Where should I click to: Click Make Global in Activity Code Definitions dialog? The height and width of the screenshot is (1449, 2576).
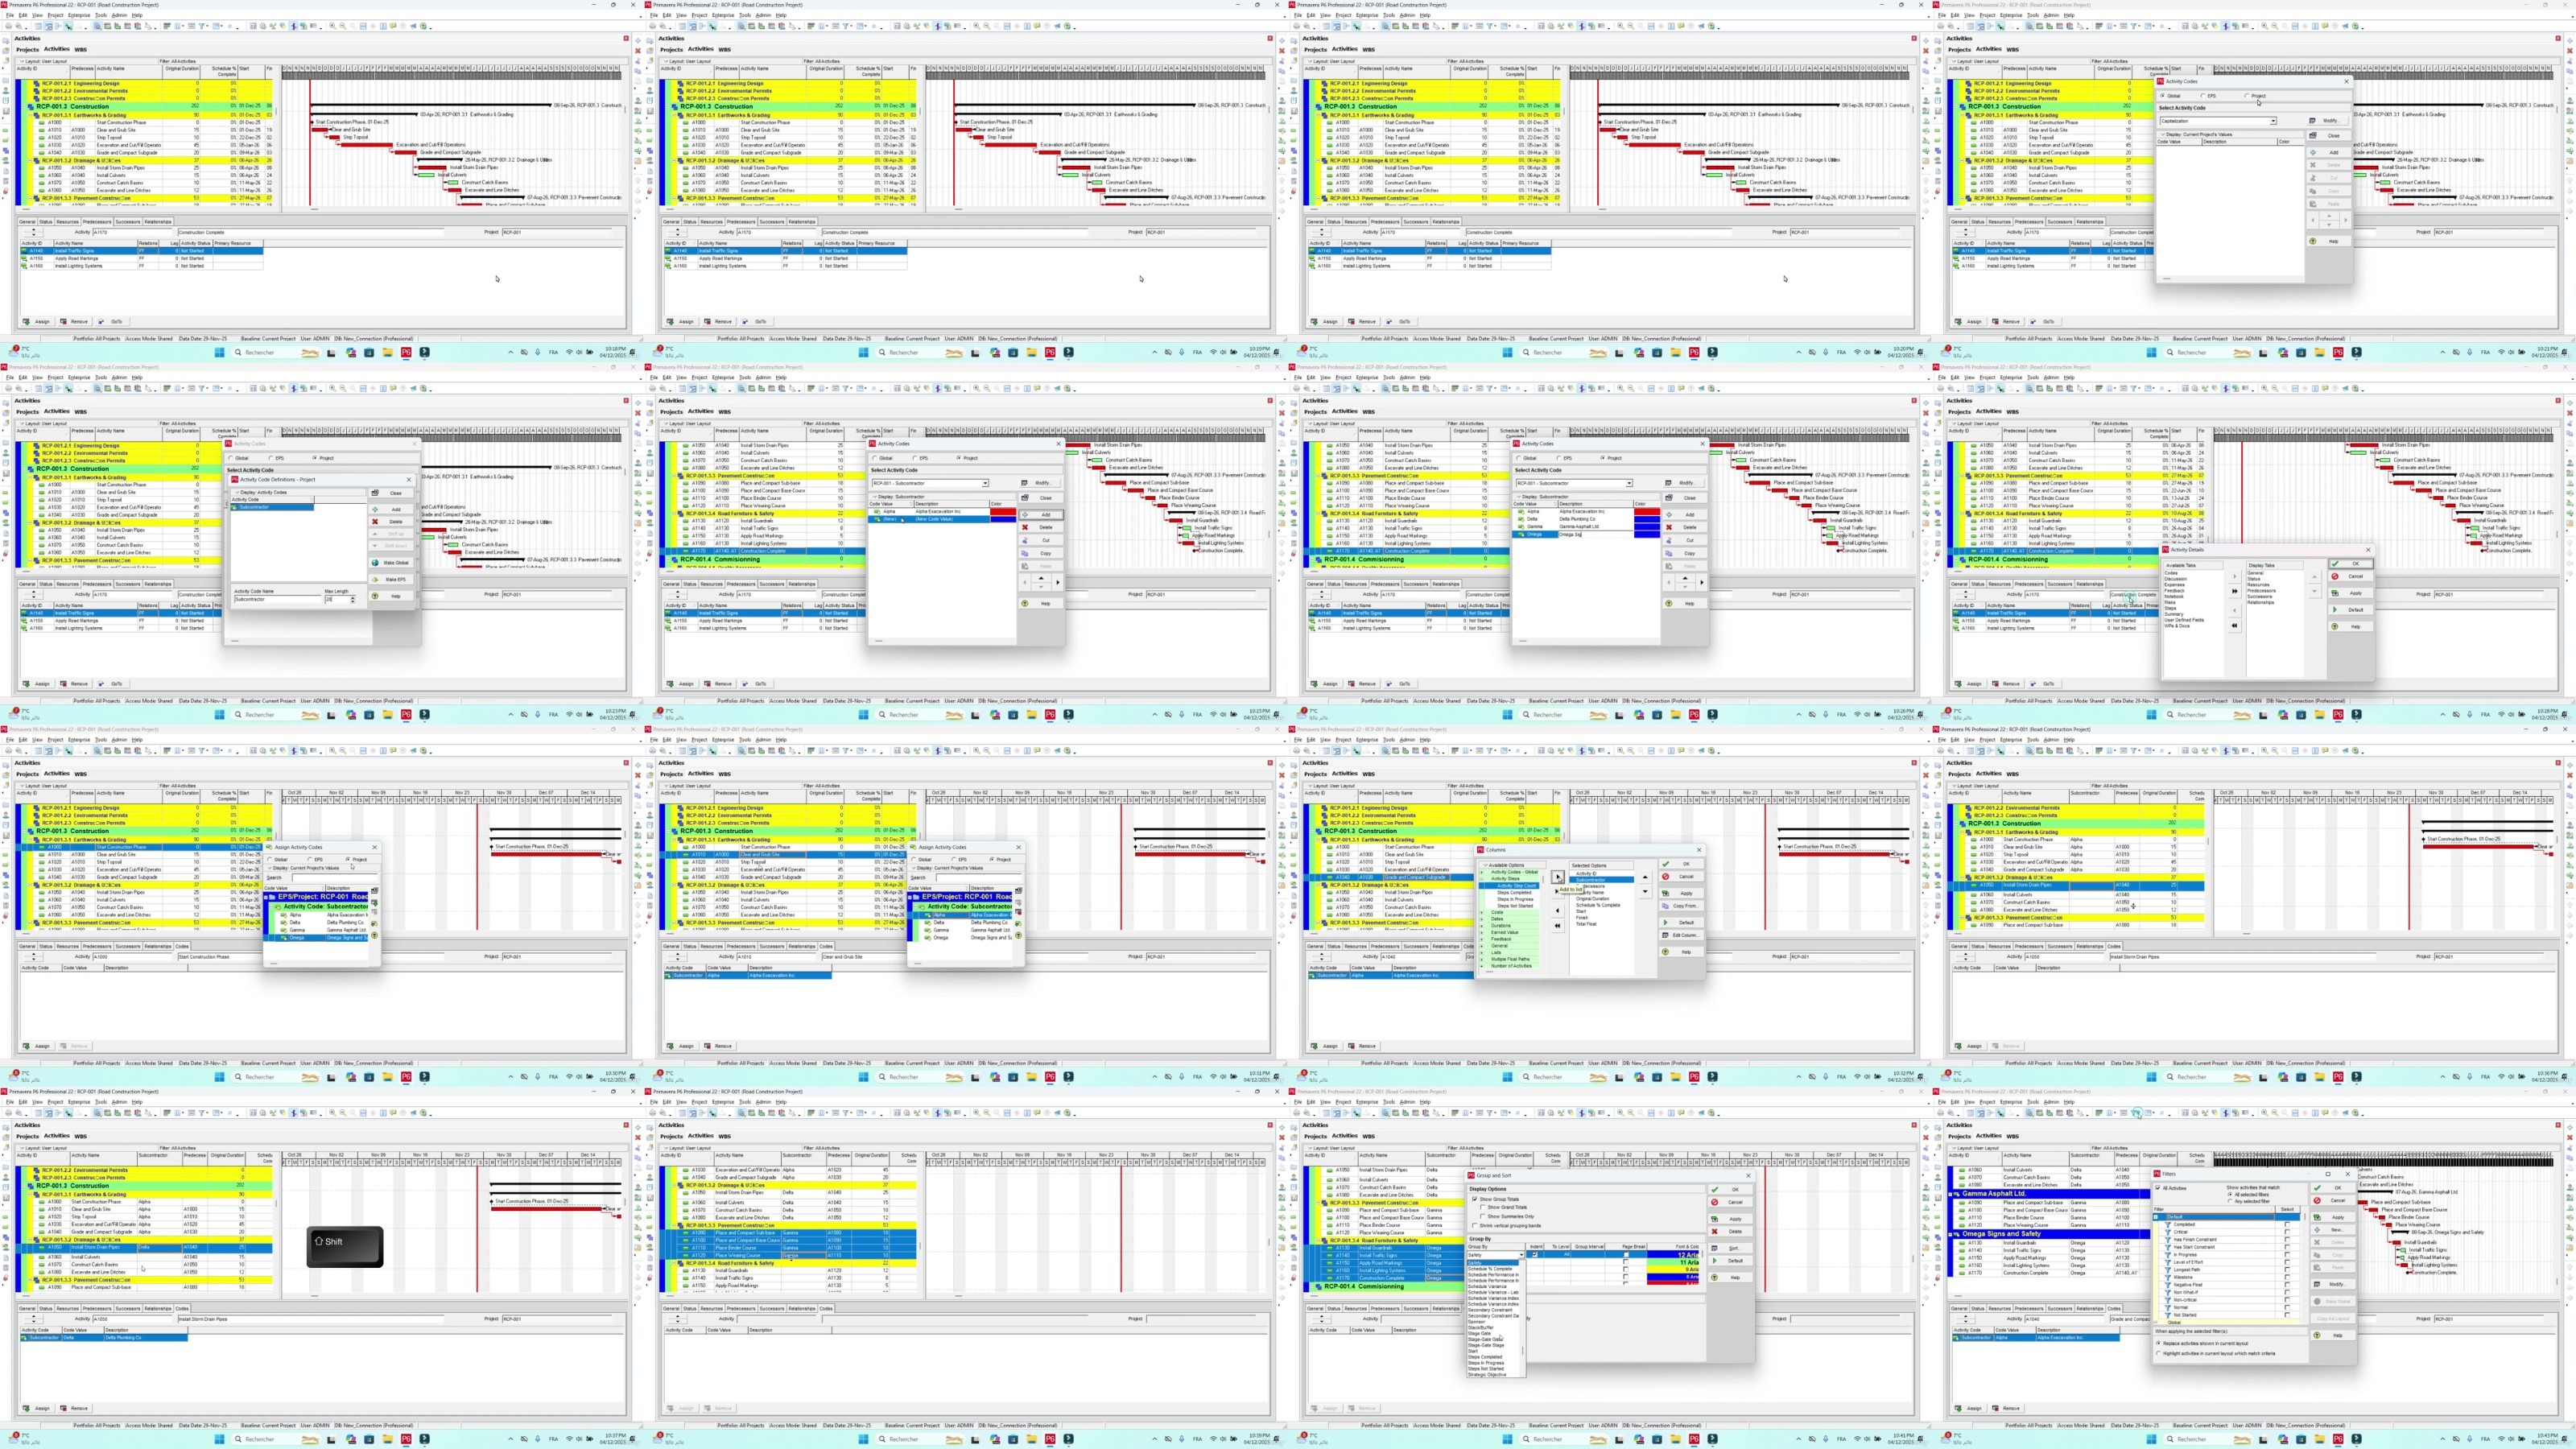(x=392, y=563)
